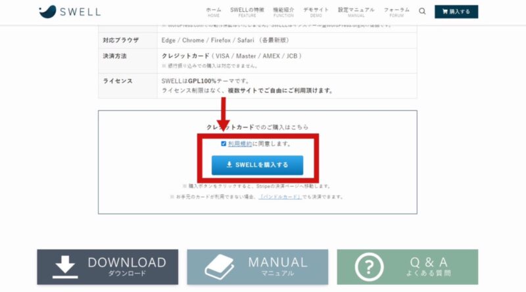Select 複数サイトでご自由にご利用頂けます text
The height and width of the screenshot is (292, 526).
(281, 91)
